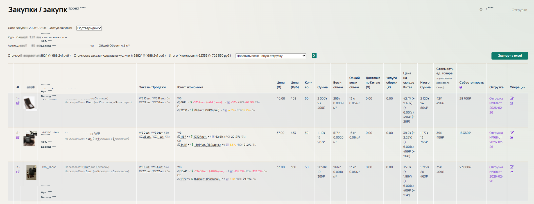Click the 'OZ 25 шт.' orders value
Screen dimensions: 534x204
point(145,137)
